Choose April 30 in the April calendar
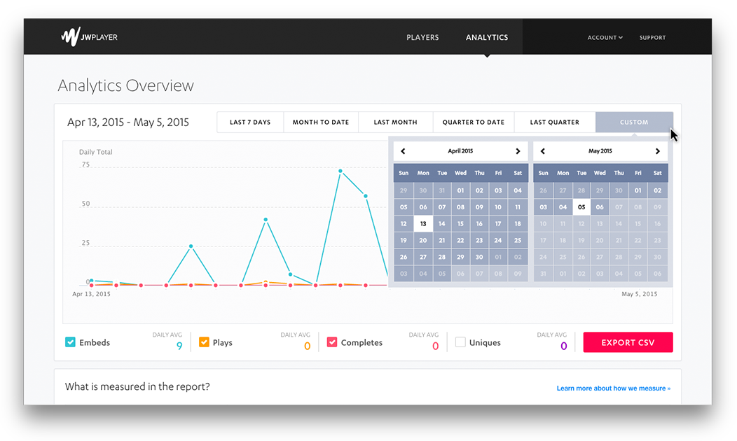The image size is (737, 441). click(x=479, y=257)
